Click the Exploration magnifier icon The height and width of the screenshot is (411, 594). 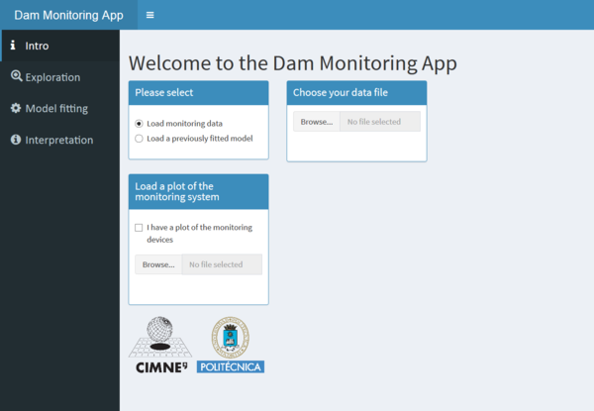(16, 76)
